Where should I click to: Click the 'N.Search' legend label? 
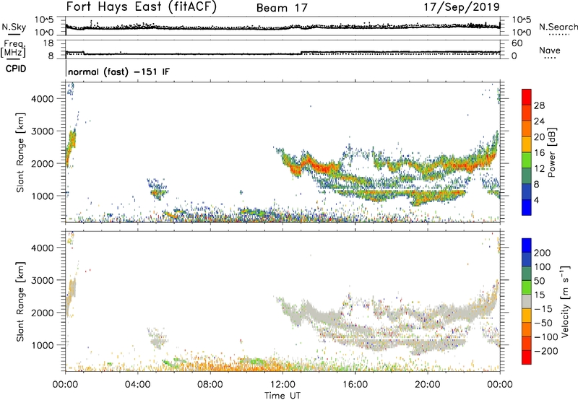[x=558, y=27]
